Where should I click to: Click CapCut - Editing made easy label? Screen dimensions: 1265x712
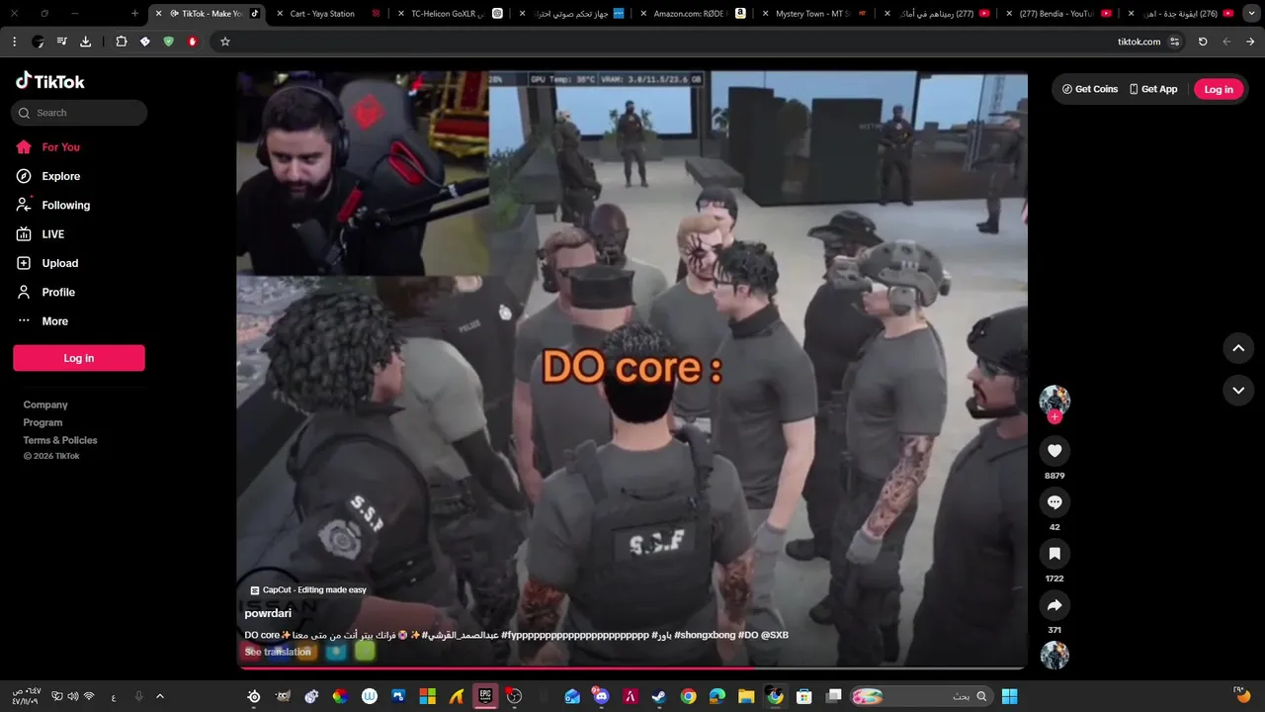tap(308, 590)
